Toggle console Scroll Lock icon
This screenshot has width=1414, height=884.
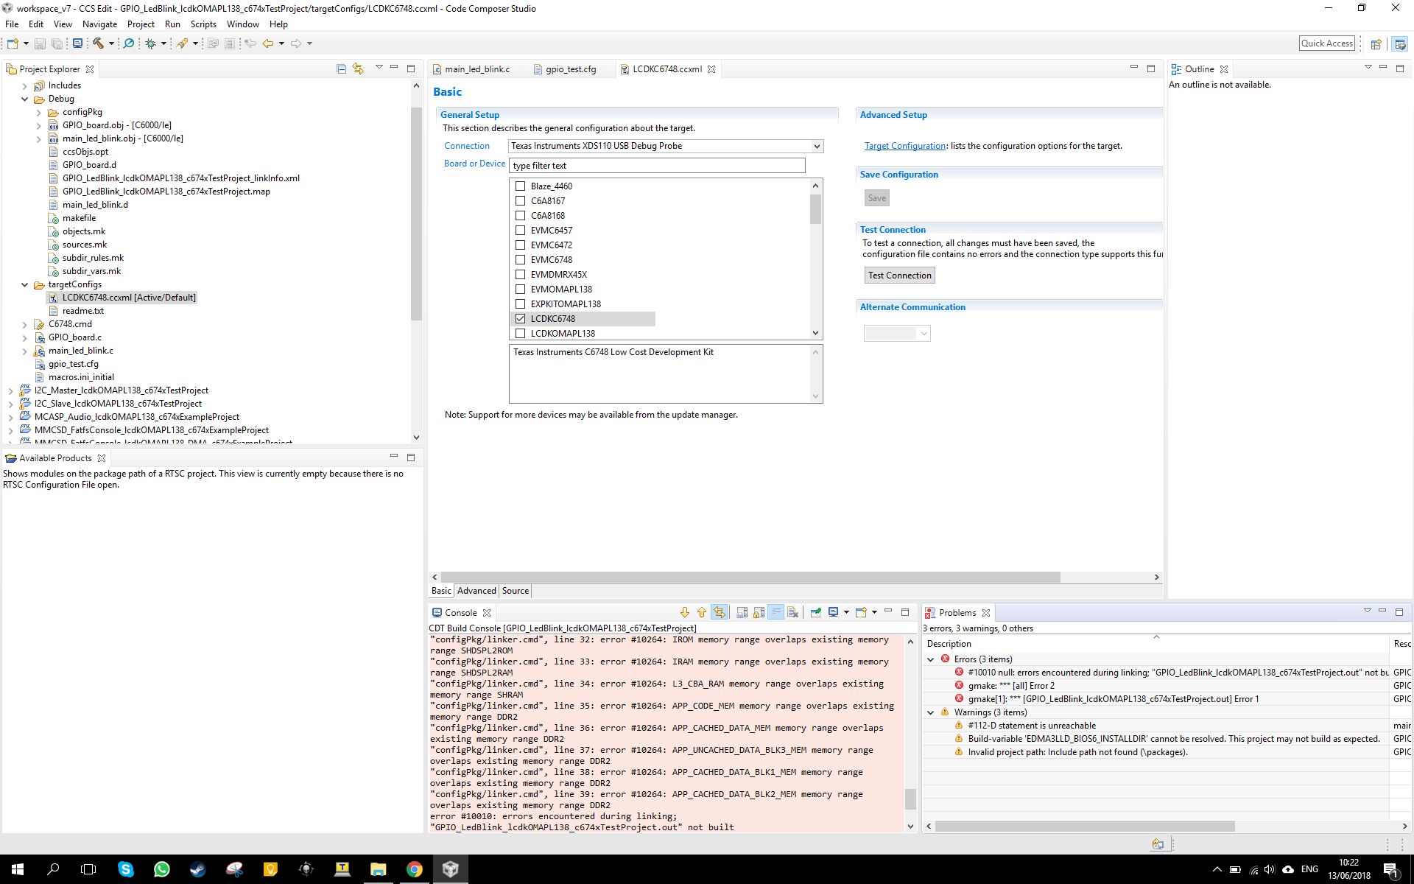coord(759,612)
